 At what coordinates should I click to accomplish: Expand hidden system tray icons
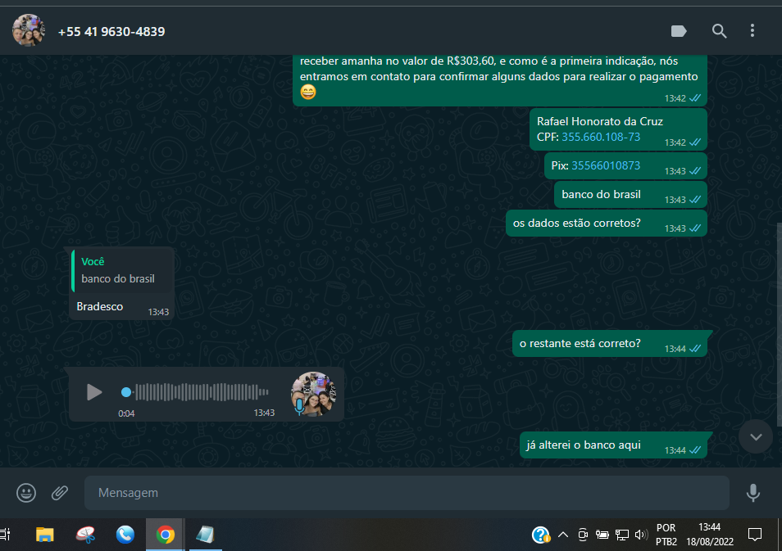click(563, 535)
